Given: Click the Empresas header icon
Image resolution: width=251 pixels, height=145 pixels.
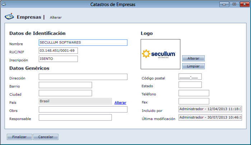Looking at the screenshot, I should (x=9, y=17).
